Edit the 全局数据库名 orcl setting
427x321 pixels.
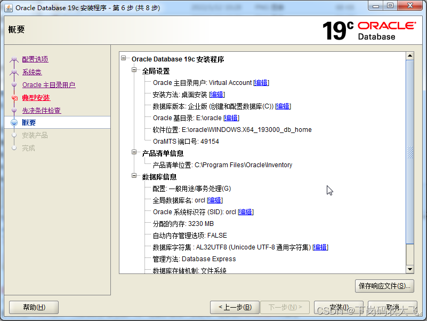point(215,200)
